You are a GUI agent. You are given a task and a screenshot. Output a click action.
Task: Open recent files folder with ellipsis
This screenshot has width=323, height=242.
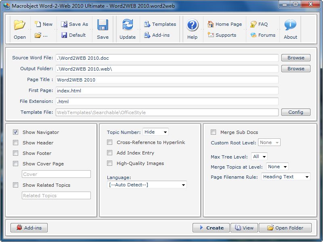[41, 35]
